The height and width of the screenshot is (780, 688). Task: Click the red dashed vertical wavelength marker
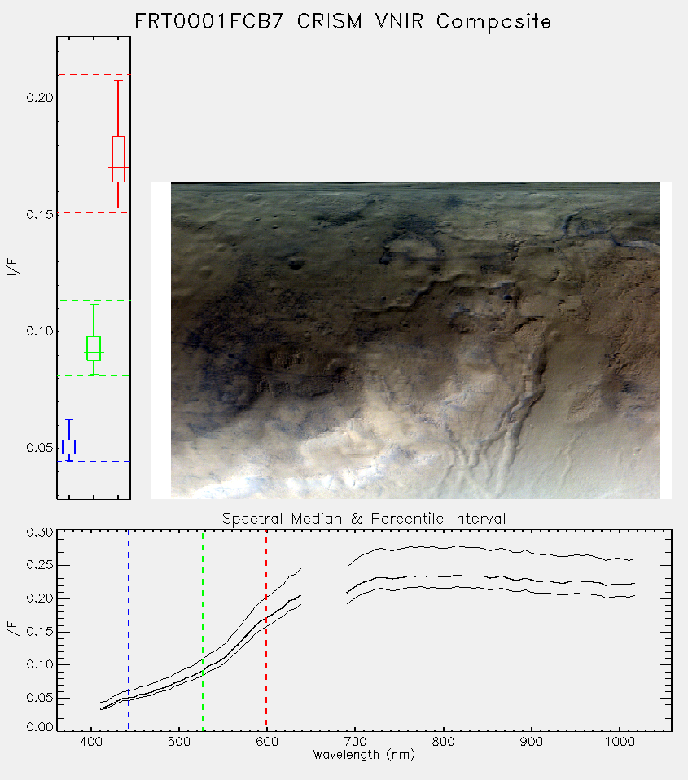click(x=266, y=630)
